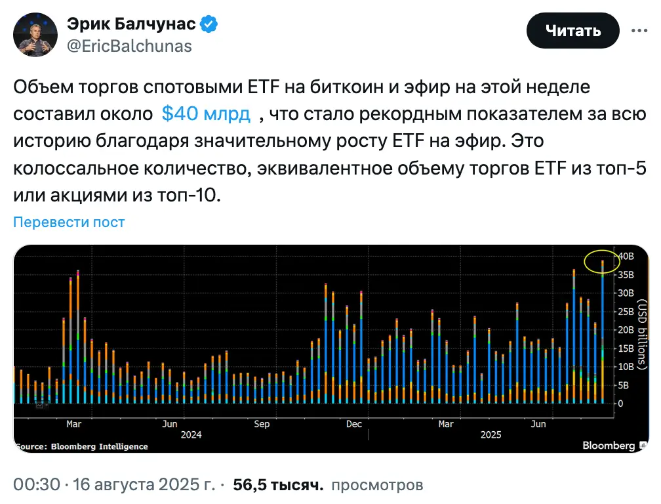Click the 40B label on the y-axis

(627, 256)
